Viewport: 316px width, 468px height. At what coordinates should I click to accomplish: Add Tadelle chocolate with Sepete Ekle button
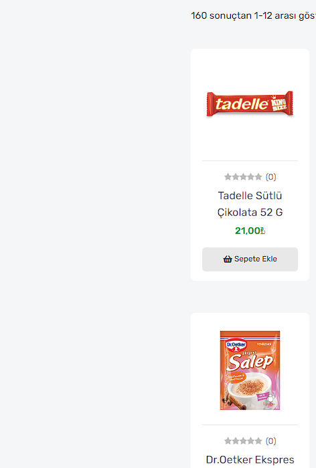250,259
